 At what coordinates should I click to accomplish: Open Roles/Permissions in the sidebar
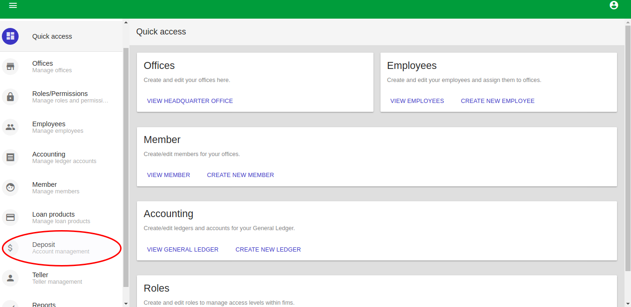(x=61, y=97)
